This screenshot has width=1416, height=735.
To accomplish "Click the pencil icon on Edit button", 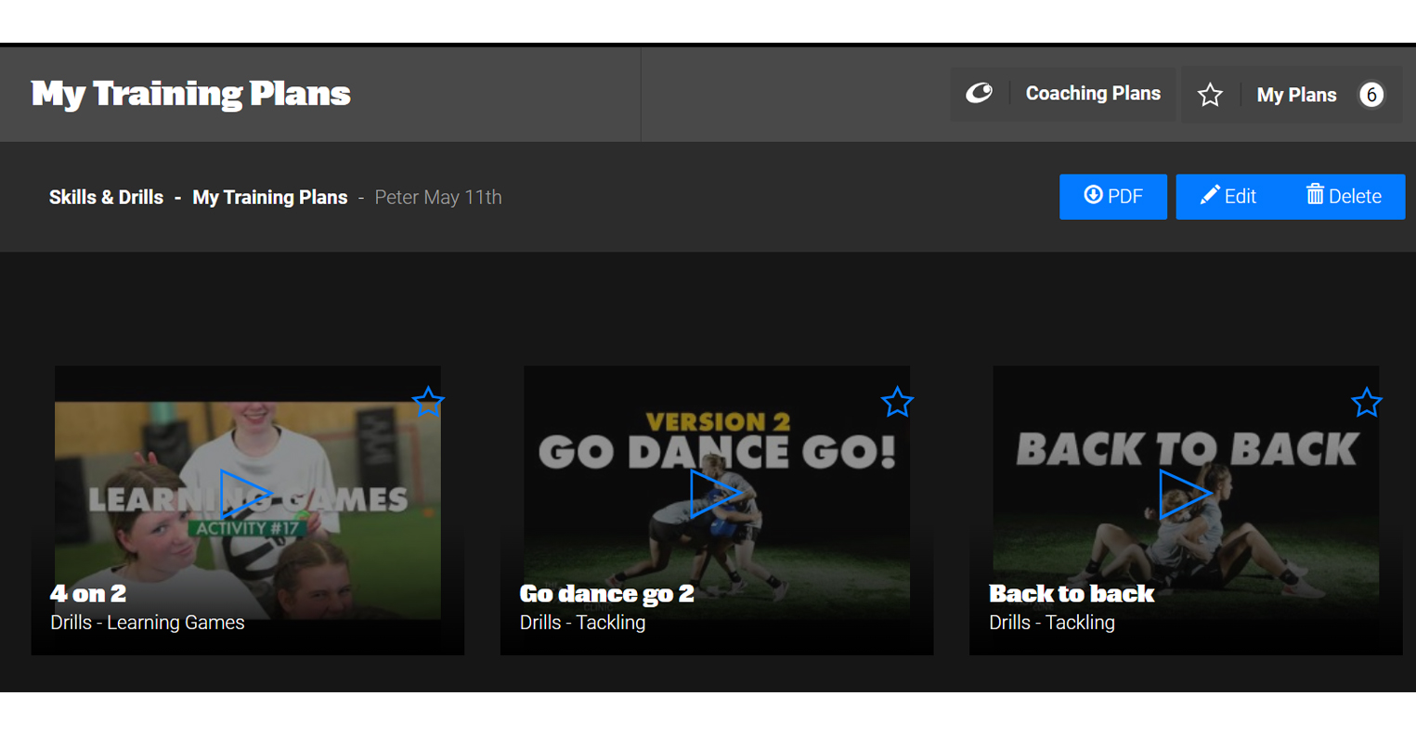I will [1209, 195].
